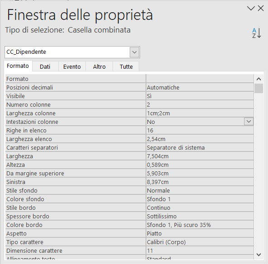
Task: Show the Tutte properties tab
Action: click(126, 66)
